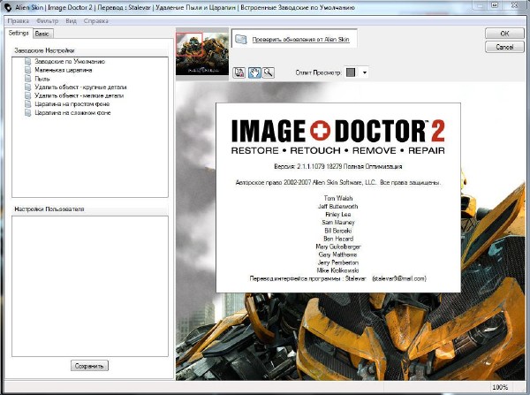Open the Сплит Просмотр dropdown arrow
530x395 pixels.
coord(364,72)
